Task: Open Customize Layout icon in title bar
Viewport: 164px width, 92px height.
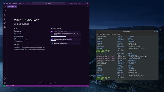Action: click(x=77, y=3)
